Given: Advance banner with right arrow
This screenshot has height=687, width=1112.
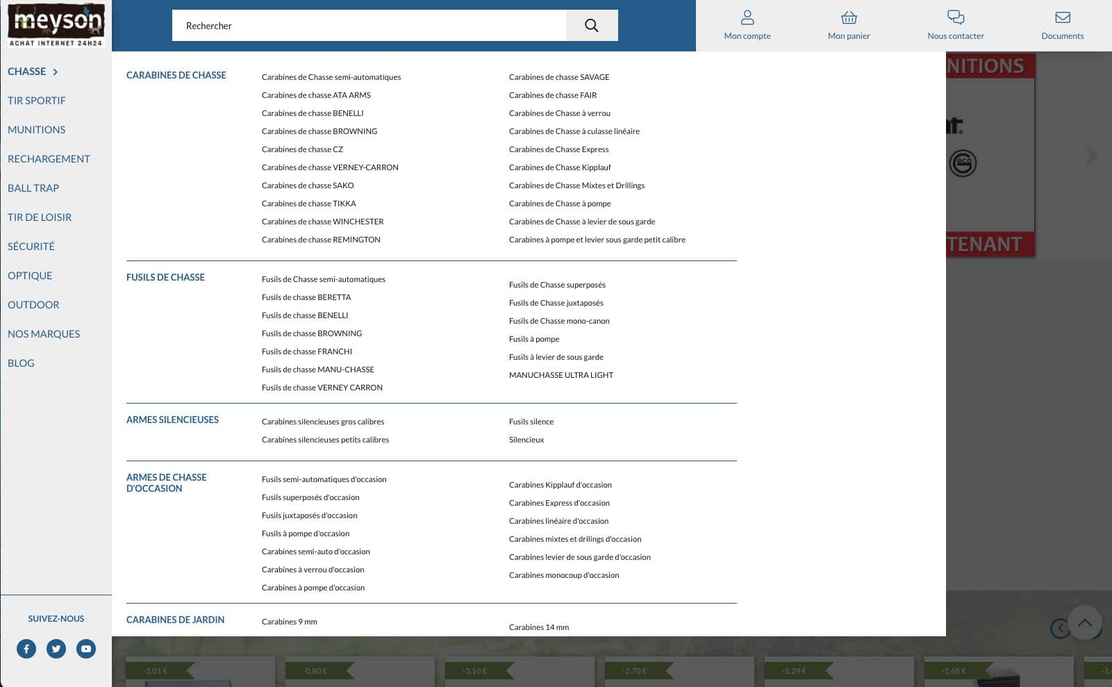Looking at the screenshot, I should 1092,156.
